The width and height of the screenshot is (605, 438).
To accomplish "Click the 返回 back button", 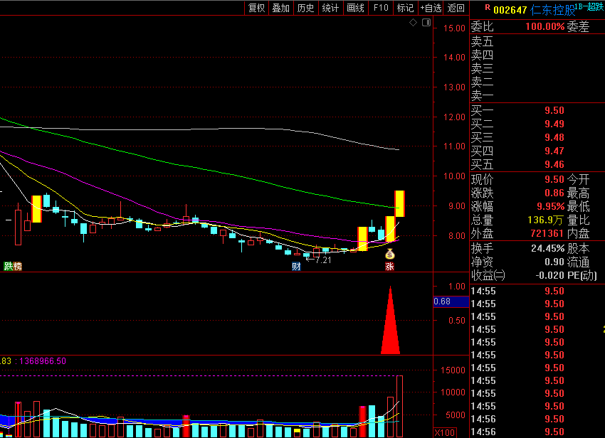I will point(456,8).
